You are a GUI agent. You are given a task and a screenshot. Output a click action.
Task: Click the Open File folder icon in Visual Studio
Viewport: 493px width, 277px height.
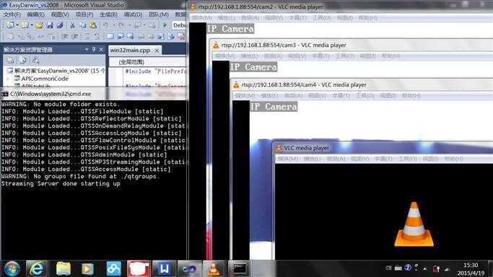pyautogui.click(x=39, y=25)
